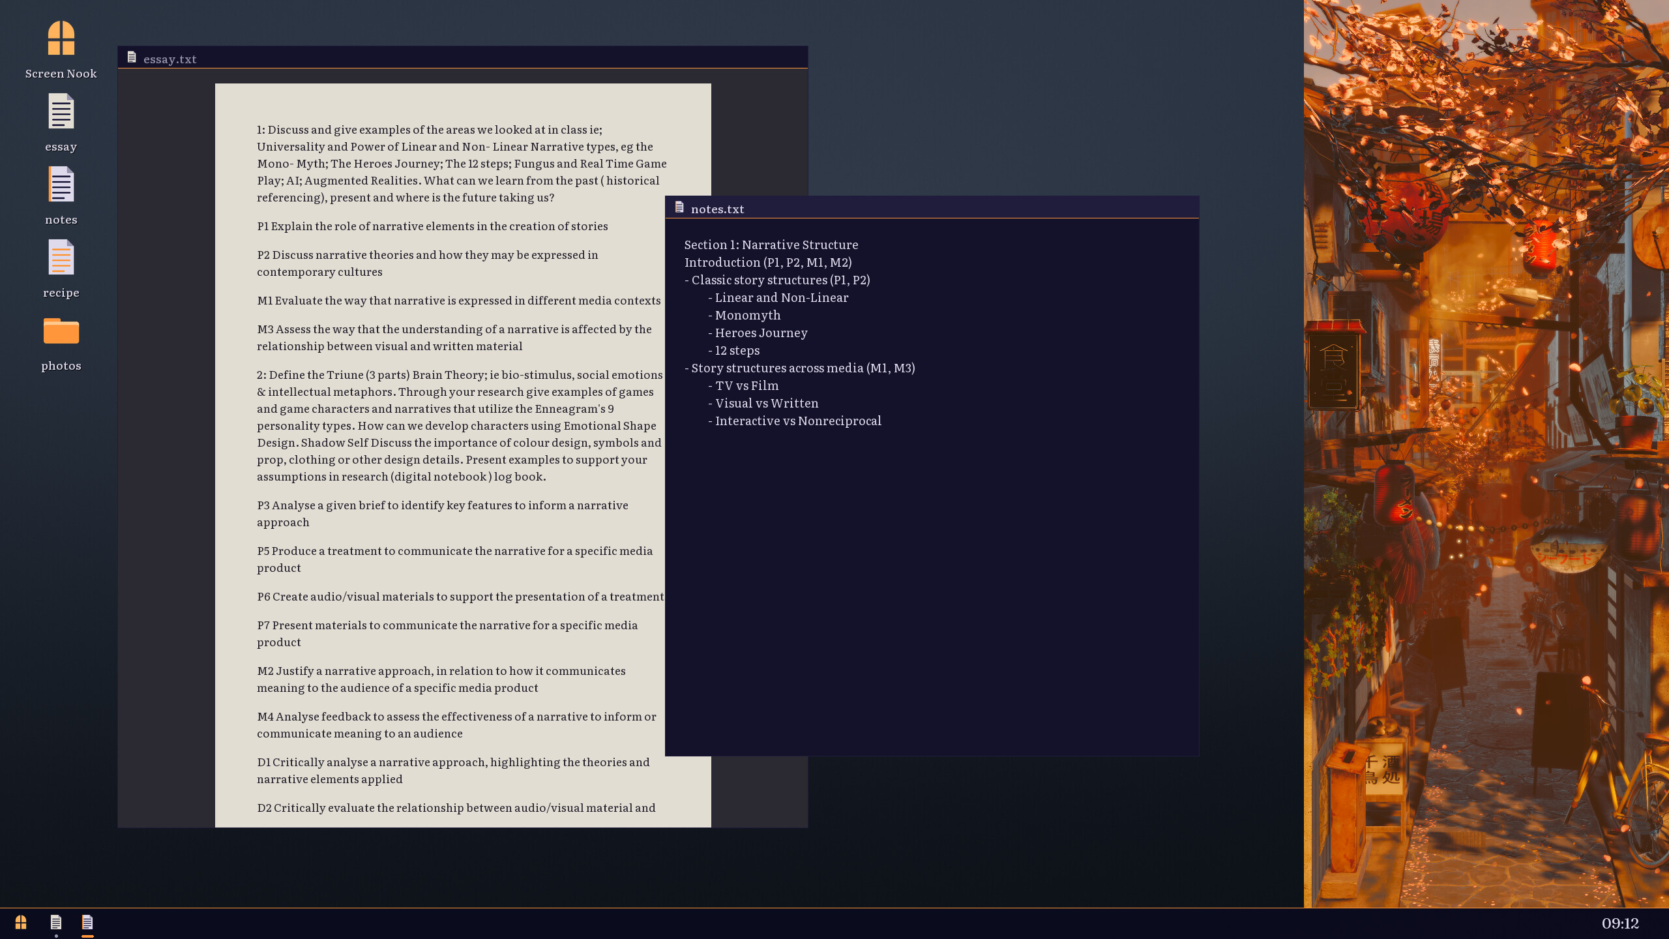Click the '- 12 steps' note line
Image resolution: width=1669 pixels, height=939 pixels.
click(x=734, y=350)
